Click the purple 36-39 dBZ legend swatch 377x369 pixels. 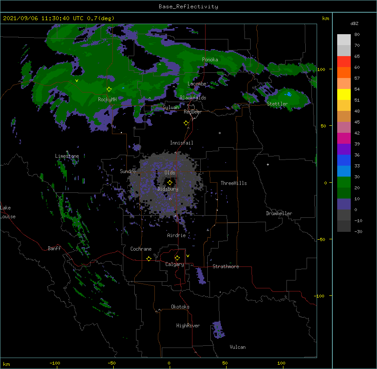click(x=344, y=149)
